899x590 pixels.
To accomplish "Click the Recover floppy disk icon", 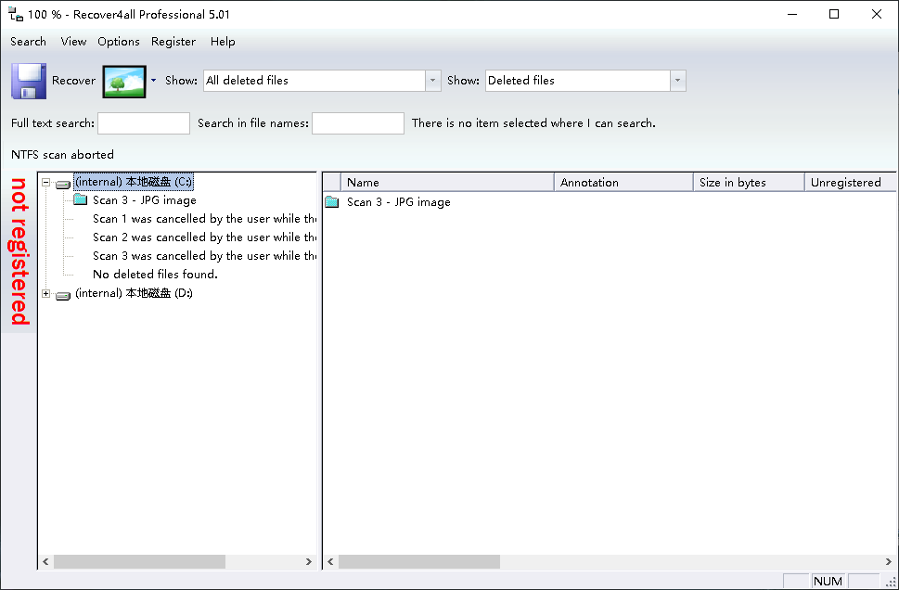I will 29,81.
